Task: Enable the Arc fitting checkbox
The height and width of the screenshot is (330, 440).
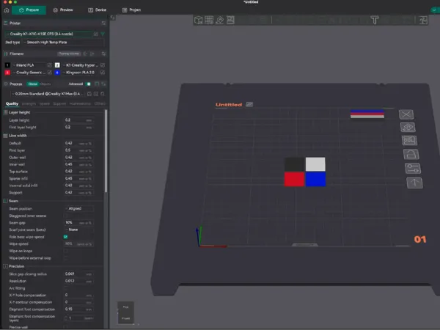Action: click(x=66, y=288)
